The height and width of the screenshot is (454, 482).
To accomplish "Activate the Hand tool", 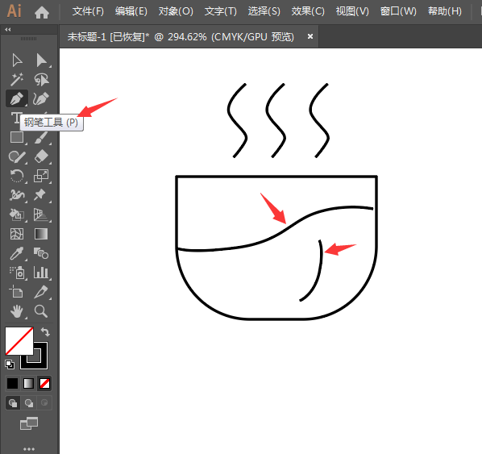I will point(17,311).
